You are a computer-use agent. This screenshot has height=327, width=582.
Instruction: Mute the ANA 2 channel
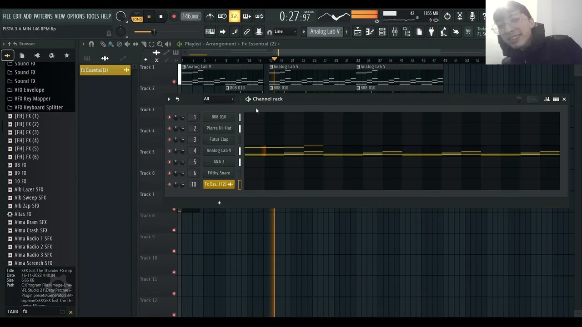(x=169, y=162)
